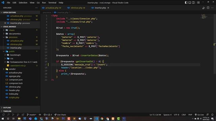Screen dimensions: 216x121
Task: Open Explorer icon in bottom bar
Action: [x=3, y=115]
